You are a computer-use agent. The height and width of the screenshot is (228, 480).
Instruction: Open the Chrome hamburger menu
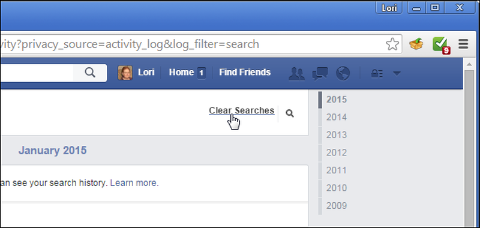click(463, 44)
